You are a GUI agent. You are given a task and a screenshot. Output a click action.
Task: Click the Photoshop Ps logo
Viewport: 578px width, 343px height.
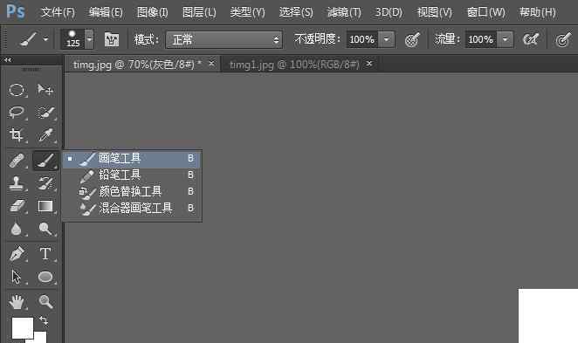coord(16,12)
